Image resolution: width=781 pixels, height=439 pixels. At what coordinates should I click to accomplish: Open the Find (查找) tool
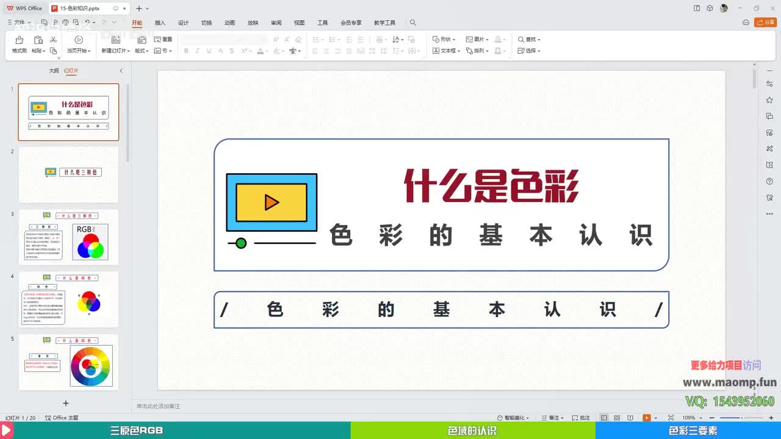click(529, 40)
